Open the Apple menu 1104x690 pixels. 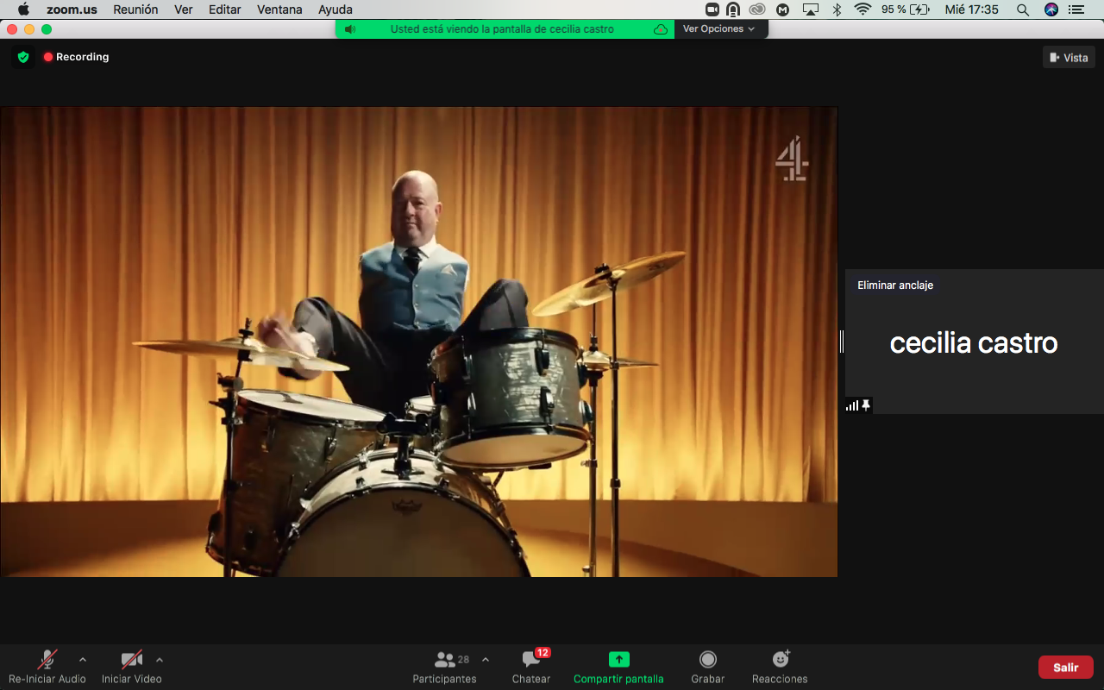(23, 9)
